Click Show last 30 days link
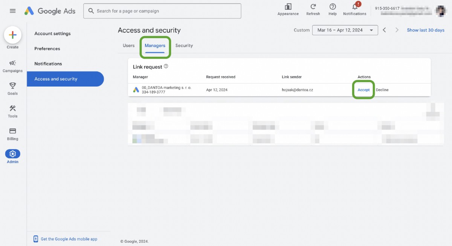 click(425, 30)
